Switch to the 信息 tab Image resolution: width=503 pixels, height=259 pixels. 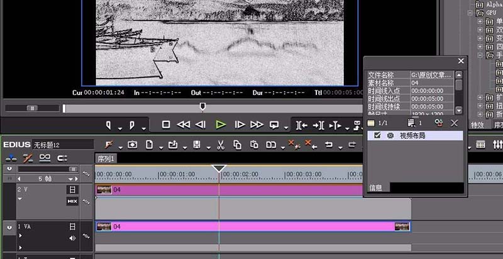375,188
